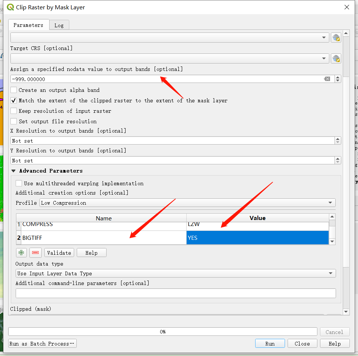Select the Parameters tab

tap(28, 25)
